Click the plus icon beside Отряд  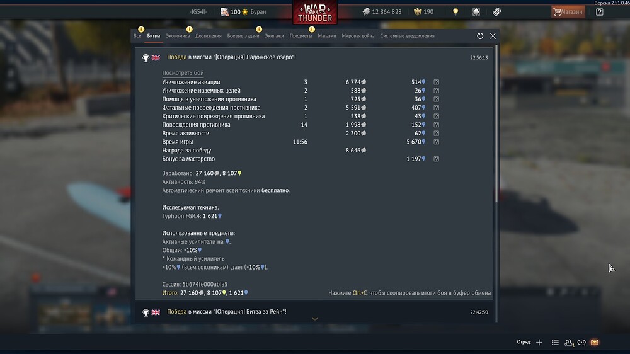pos(539,343)
